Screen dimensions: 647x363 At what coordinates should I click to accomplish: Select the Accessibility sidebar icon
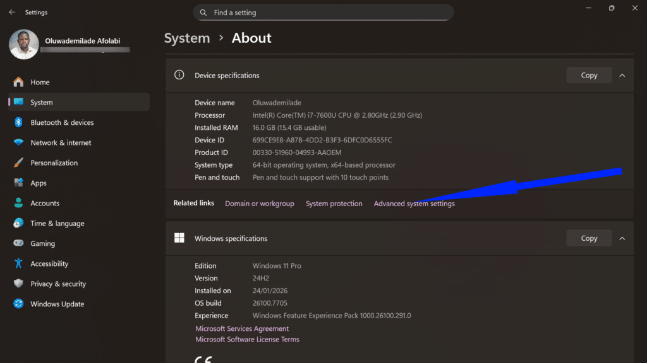(19, 263)
